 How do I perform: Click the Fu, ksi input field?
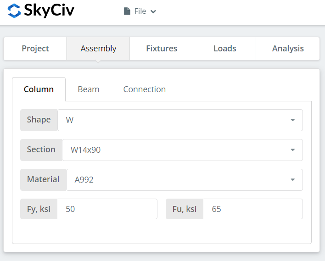click(x=252, y=209)
